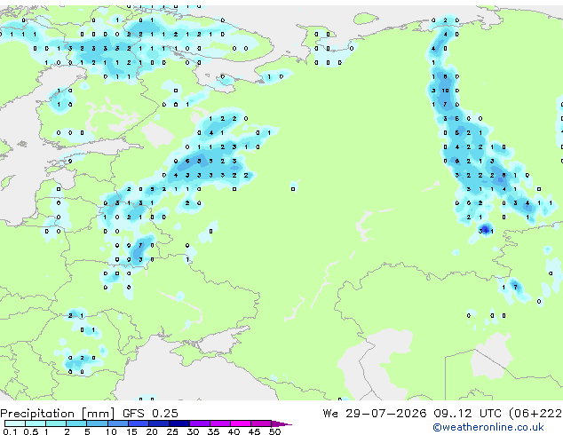Image resolution: width=563 pixels, height=435 pixels.
Task: Click the arrow tip at legend value 50
Action: pyautogui.click(x=281, y=423)
